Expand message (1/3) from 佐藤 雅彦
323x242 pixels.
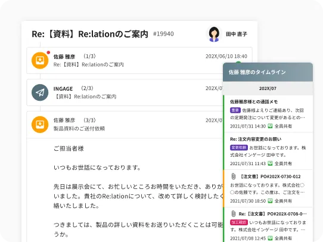click(x=139, y=60)
